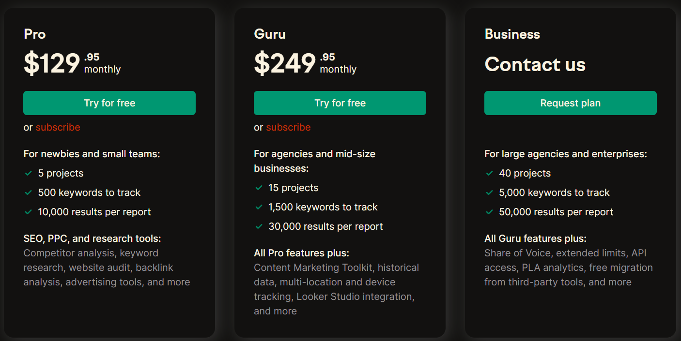Viewport: 681px width, 341px height.
Task: Click the checkmark next to 5,000 keywords to track
Action: [489, 193]
